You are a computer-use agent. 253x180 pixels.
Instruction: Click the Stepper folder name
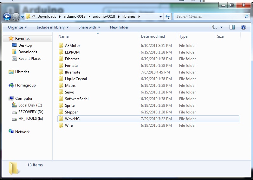click(x=71, y=112)
